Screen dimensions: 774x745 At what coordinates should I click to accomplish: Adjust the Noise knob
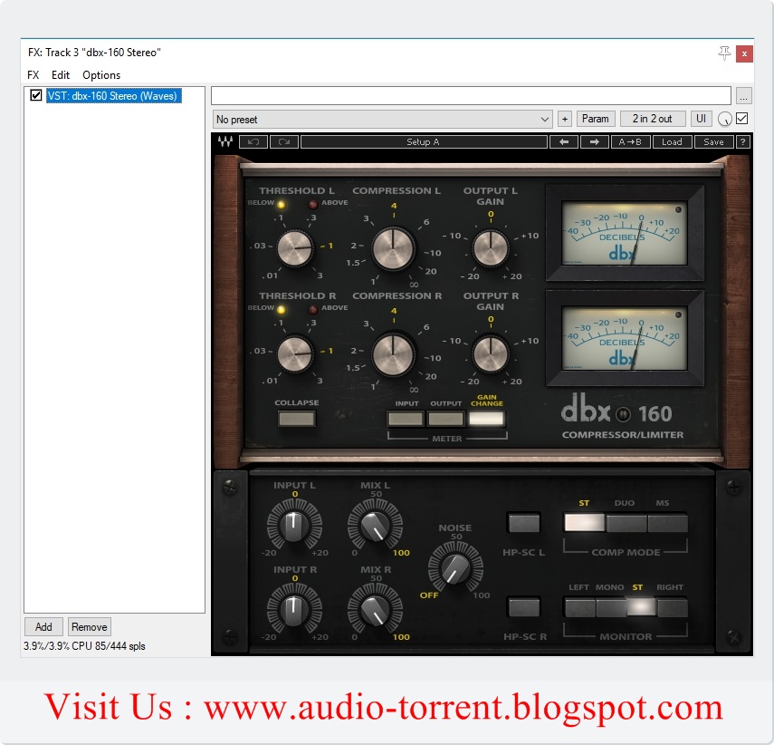[x=455, y=567]
